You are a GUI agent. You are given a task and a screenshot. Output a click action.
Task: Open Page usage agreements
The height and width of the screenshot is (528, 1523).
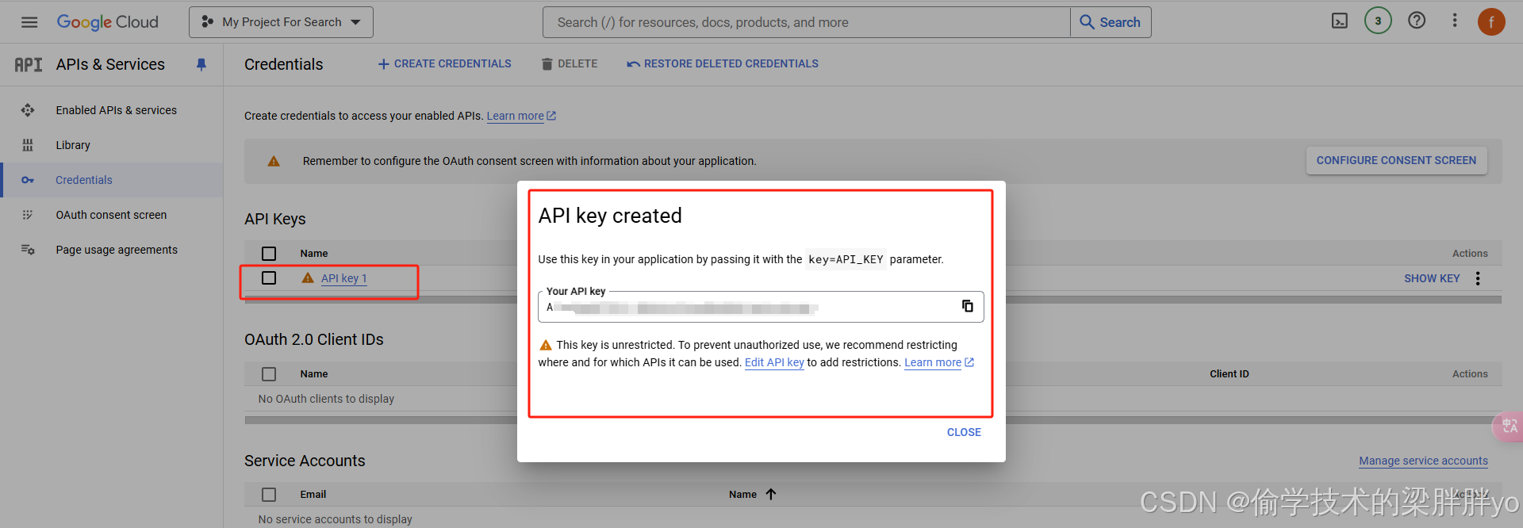[117, 250]
